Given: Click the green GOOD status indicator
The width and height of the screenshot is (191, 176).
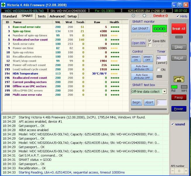Looking at the screenshot, I should 159,29.
